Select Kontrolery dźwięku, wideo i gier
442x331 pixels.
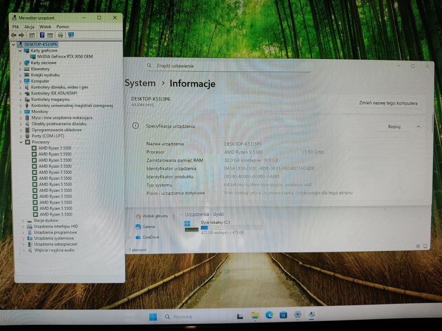click(60, 87)
